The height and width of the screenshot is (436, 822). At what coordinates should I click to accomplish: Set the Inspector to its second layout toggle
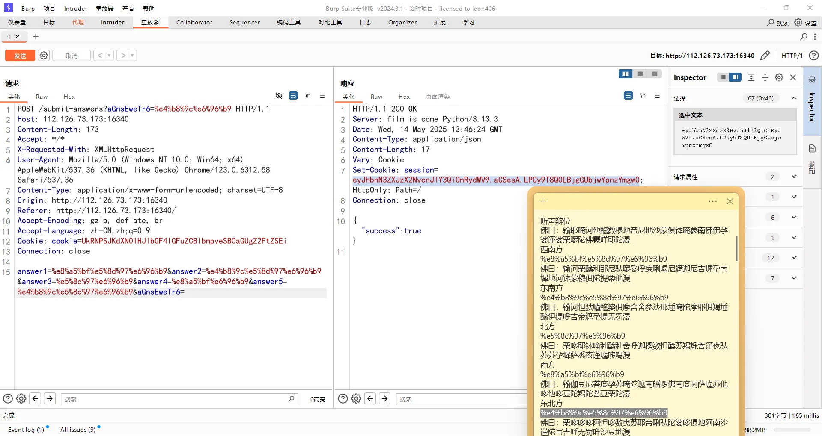coord(735,77)
